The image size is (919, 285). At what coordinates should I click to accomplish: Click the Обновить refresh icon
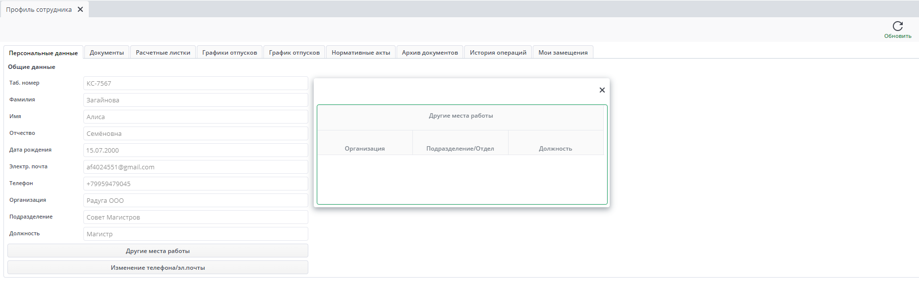897,27
